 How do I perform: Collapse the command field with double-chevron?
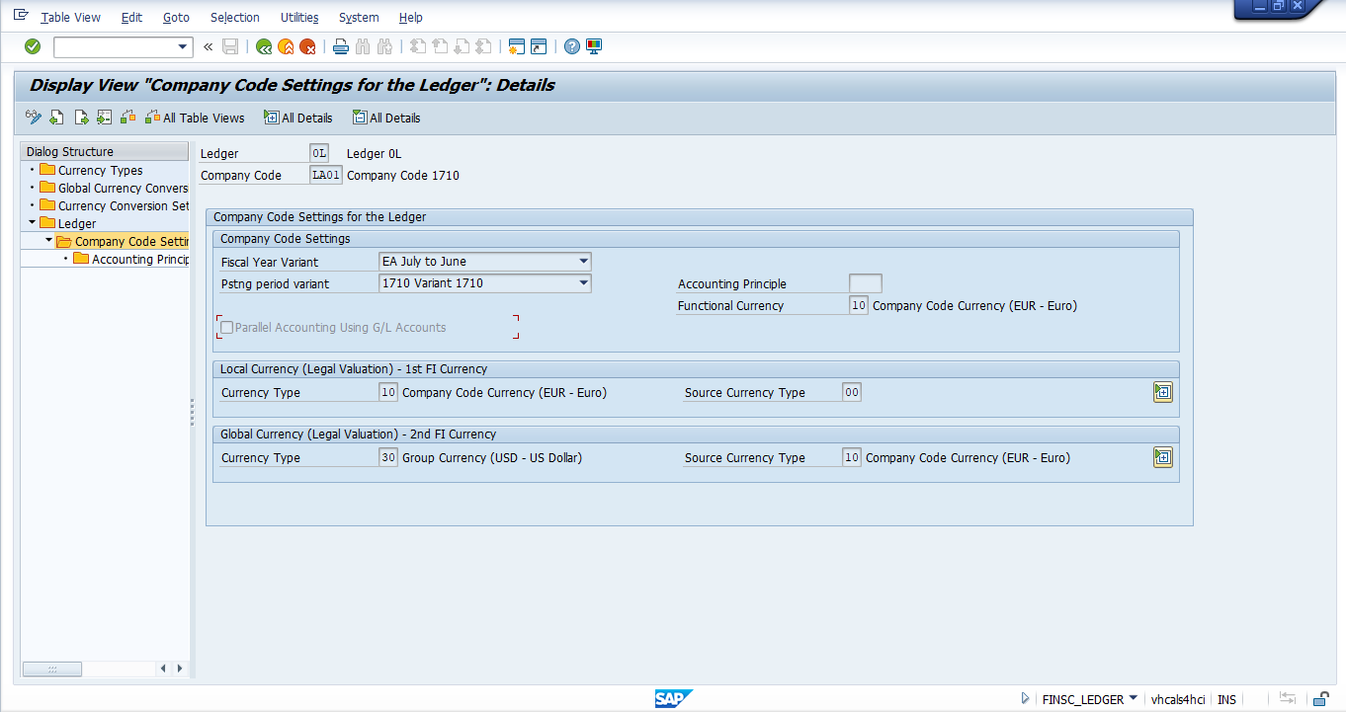click(x=208, y=46)
